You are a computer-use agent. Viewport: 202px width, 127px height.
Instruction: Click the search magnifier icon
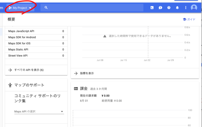click(46, 8)
